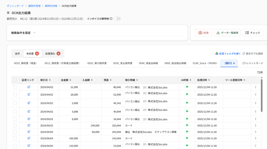Click the table's vertical scrollbar
267x149 pixels.
click(x=262, y=95)
